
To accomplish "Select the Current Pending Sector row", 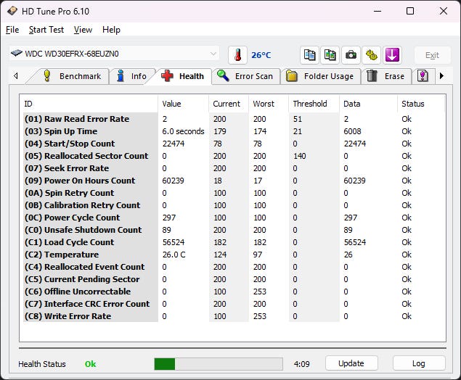I will [x=234, y=279].
